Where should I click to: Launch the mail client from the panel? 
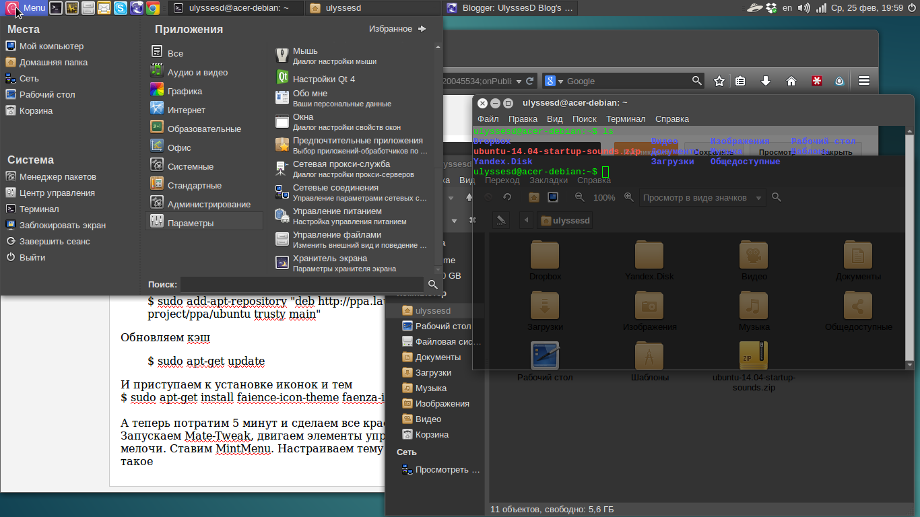(104, 8)
